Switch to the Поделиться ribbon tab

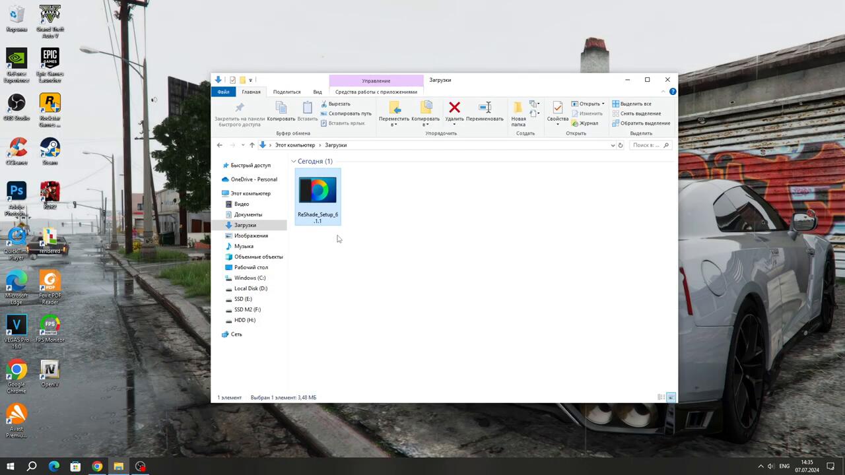tap(287, 92)
